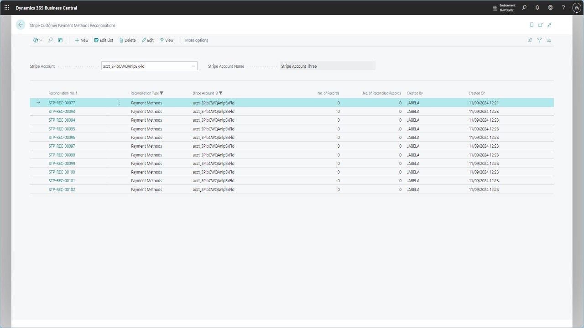
Task: Open reconciliation STP-REC-00094
Action: 62,120
